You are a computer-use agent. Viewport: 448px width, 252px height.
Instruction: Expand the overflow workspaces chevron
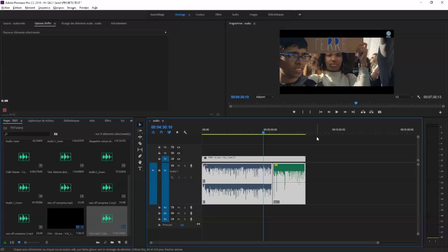[x=300, y=15]
